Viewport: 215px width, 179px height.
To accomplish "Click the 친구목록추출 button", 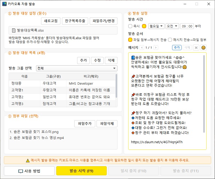I will click(75, 21).
